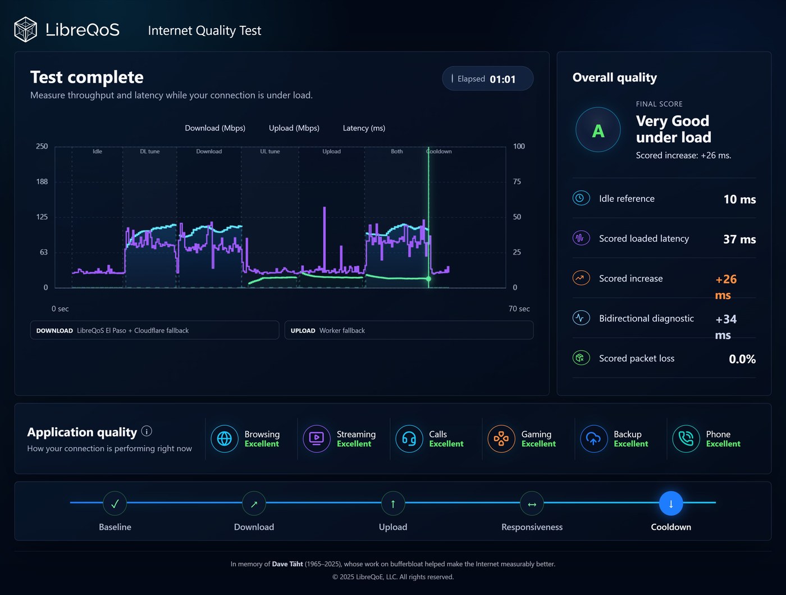Click the tall latency spike in the Upload phase
The width and height of the screenshot is (786, 595).
[325, 239]
